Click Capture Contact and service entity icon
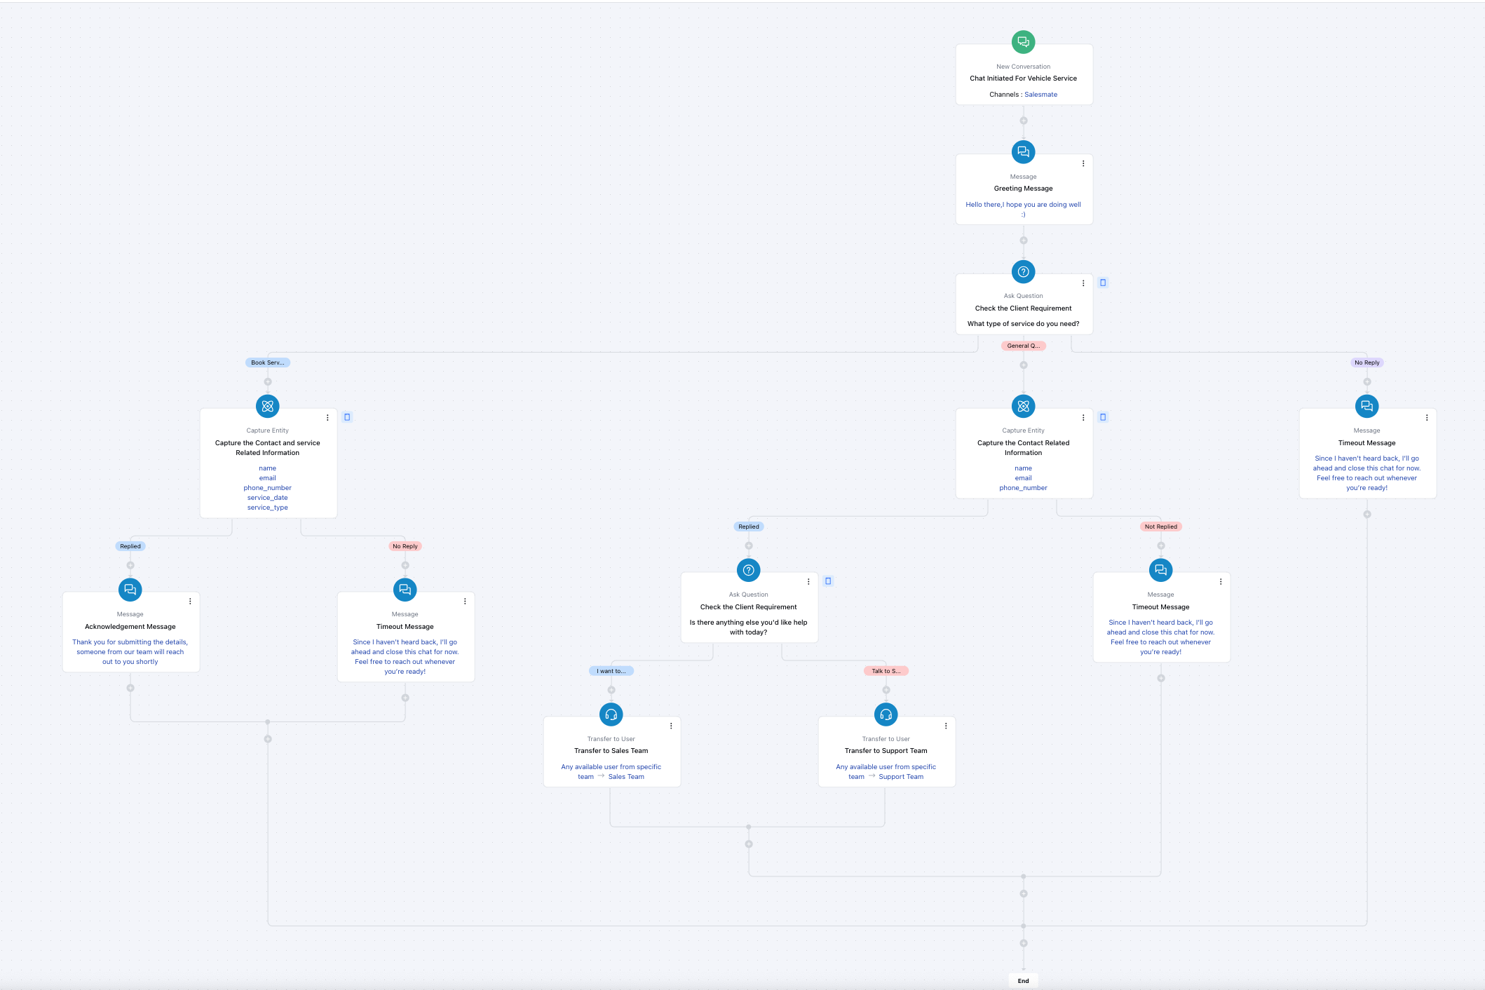1485x990 pixels. click(267, 406)
